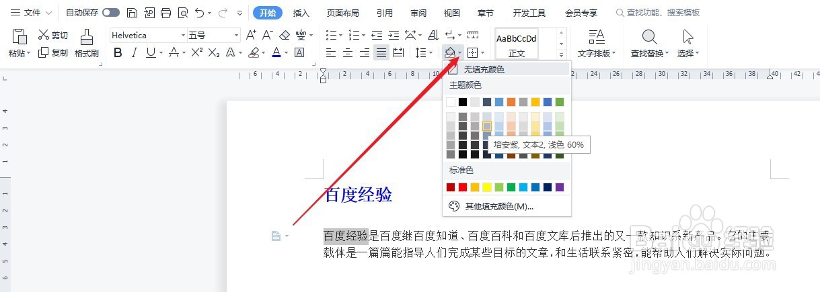This screenshot has width=820, height=292.
Task: Click the Decrease Indent icon
Action: [377, 35]
